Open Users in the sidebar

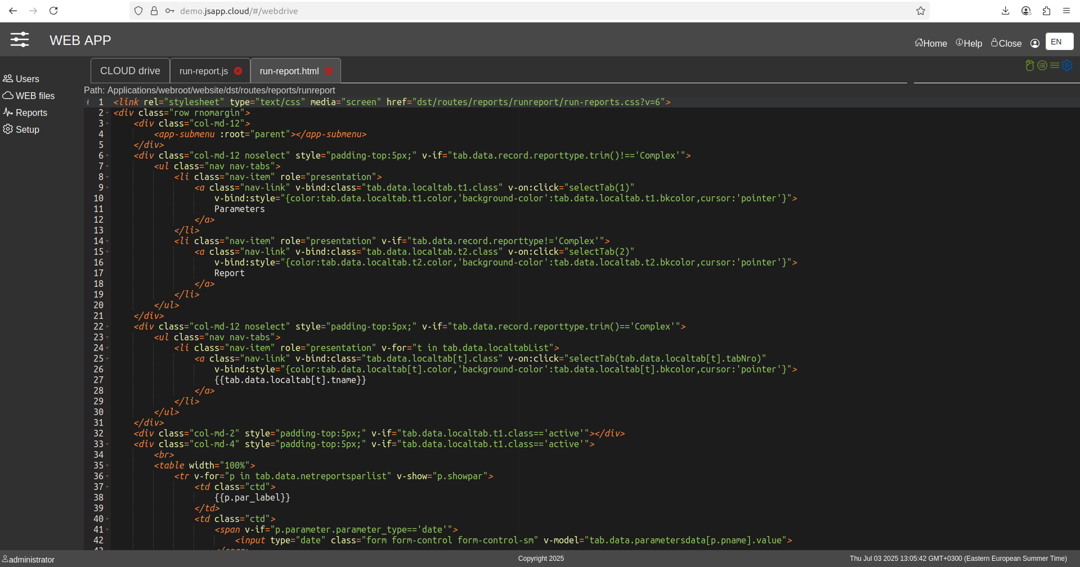28,79
